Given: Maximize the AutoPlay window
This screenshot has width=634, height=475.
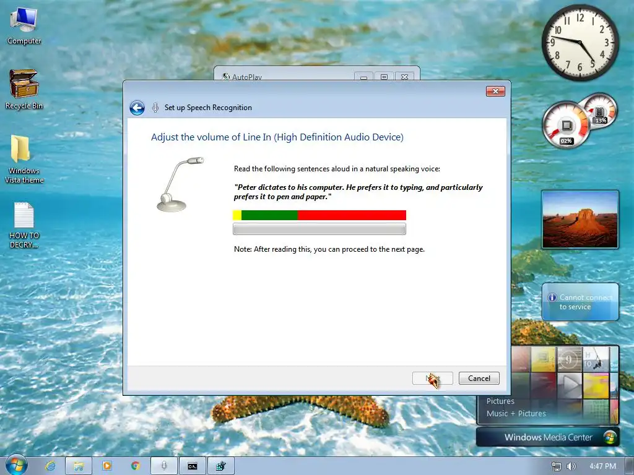Looking at the screenshot, I should [x=384, y=77].
